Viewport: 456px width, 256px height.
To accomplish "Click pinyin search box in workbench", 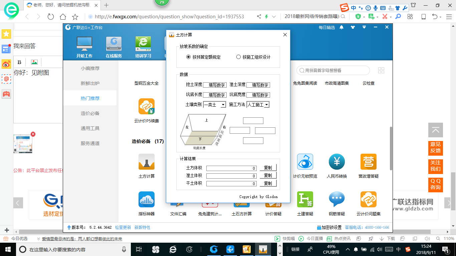I will [x=333, y=70].
